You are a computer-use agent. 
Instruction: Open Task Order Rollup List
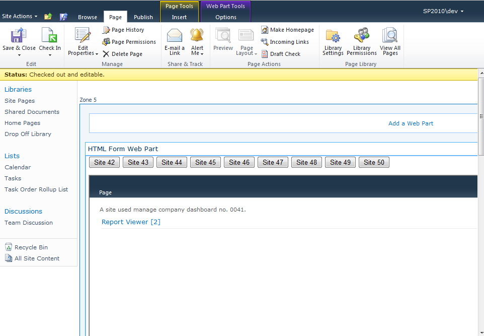36,189
